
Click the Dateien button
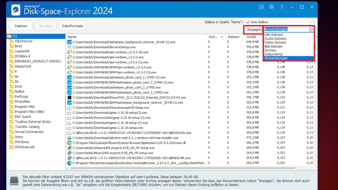pos(21,26)
